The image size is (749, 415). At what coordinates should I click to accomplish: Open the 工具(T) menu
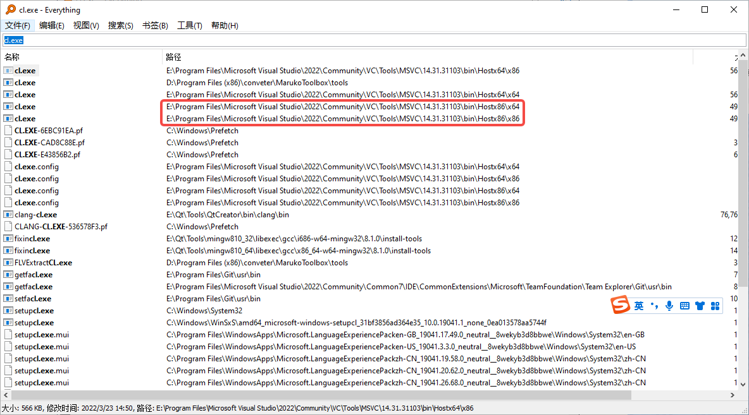[190, 26]
